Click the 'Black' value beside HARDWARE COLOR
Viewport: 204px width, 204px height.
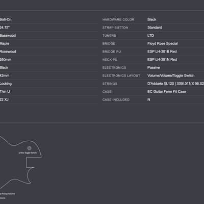(x=151, y=19)
